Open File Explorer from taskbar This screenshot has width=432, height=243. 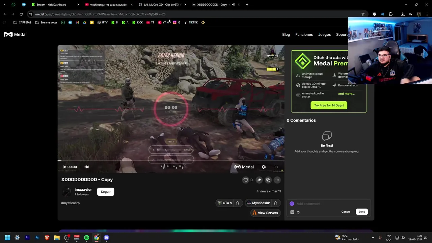click(57, 238)
